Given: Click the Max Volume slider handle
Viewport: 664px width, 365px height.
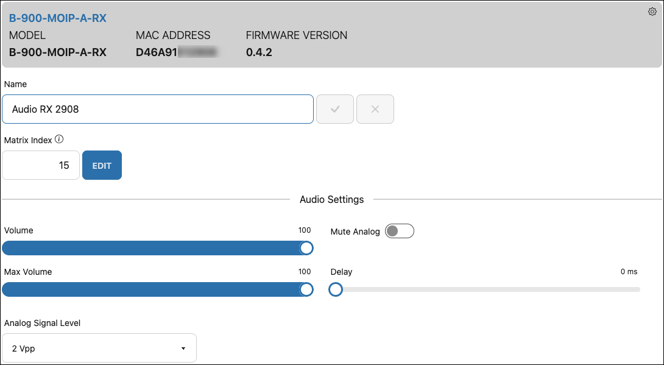Looking at the screenshot, I should [x=305, y=289].
